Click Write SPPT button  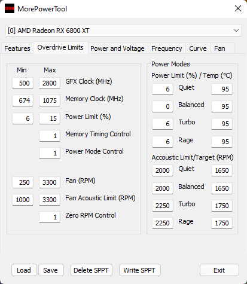(x=139, y=270)
